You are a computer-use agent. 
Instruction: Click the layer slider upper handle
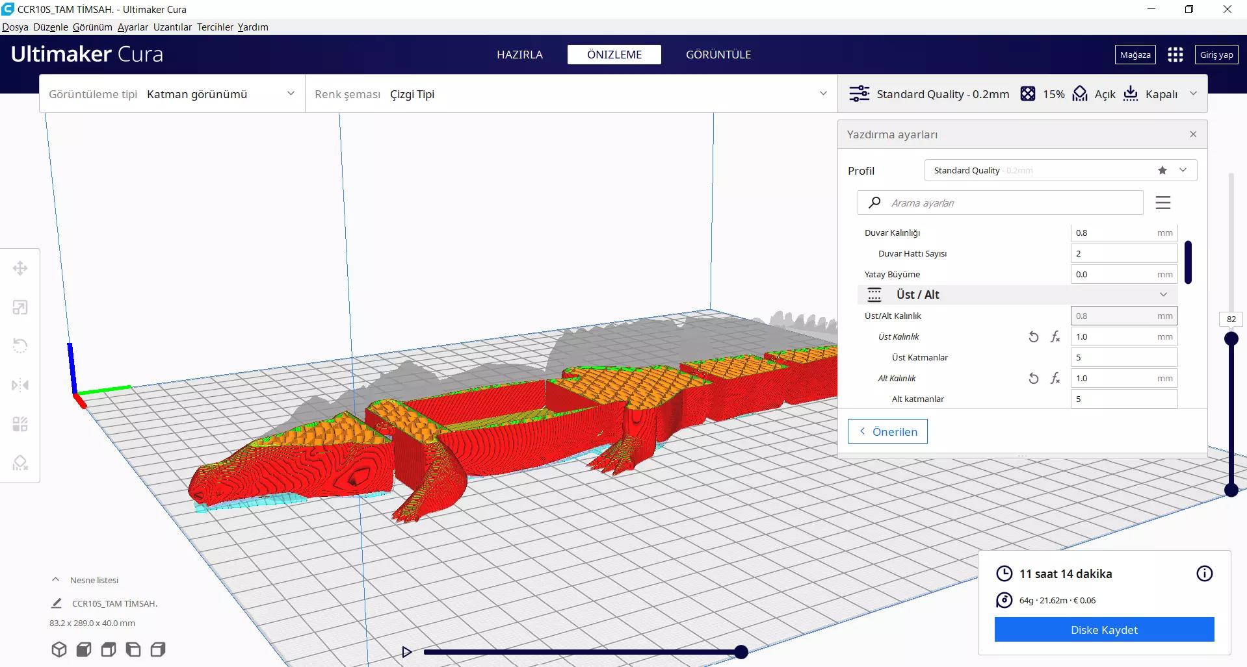tap(1231, 338)
